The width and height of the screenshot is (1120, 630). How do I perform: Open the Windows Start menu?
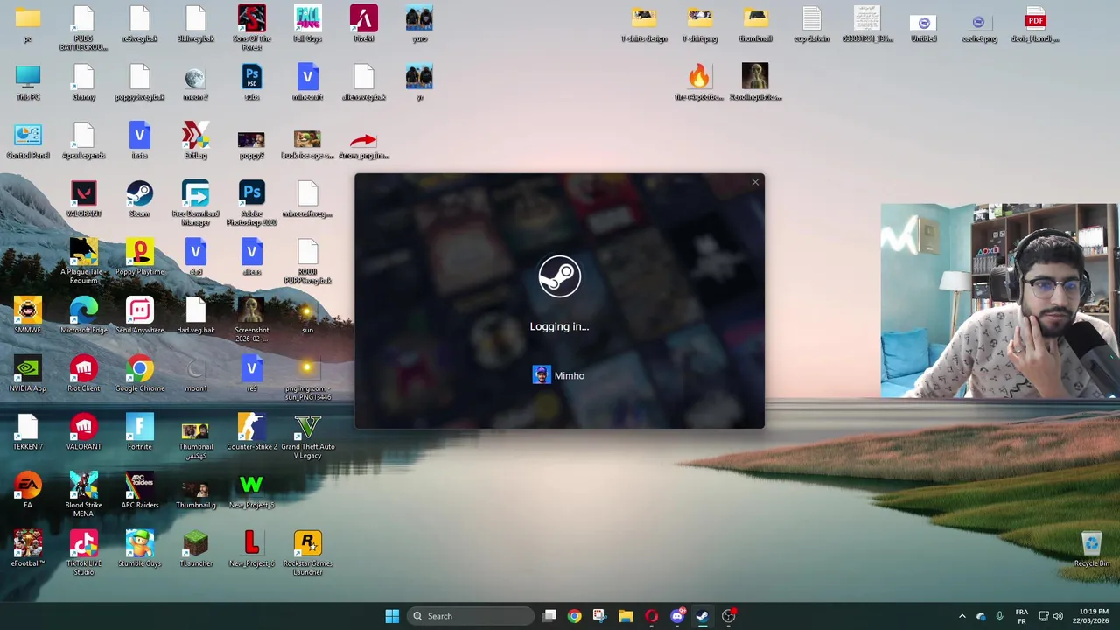tap(392, 616)
